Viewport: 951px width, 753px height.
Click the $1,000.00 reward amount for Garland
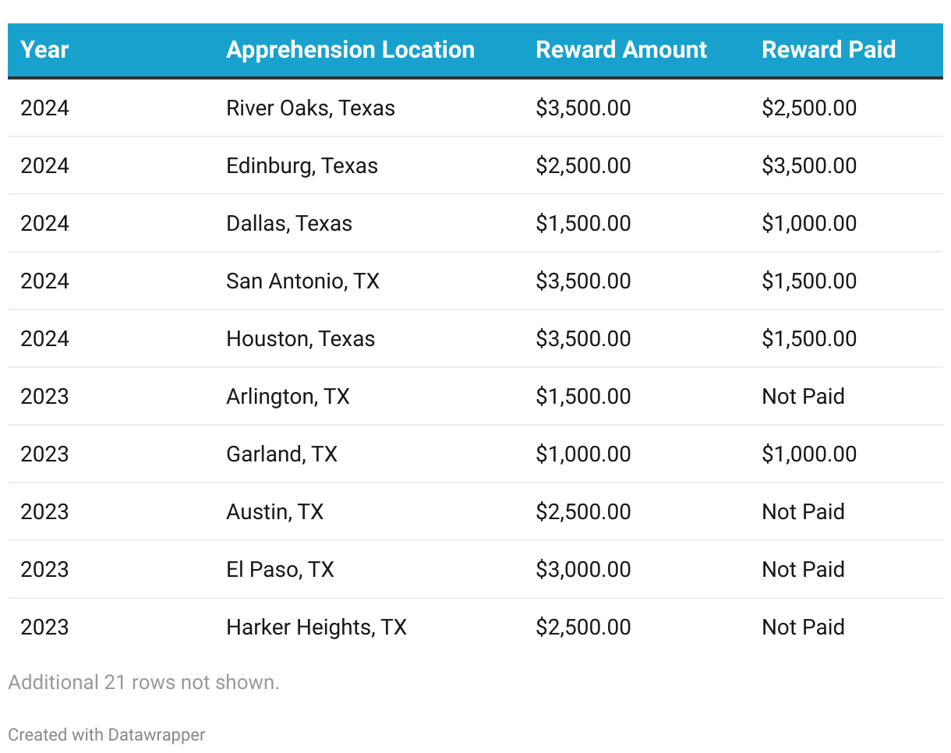[583, 454]
